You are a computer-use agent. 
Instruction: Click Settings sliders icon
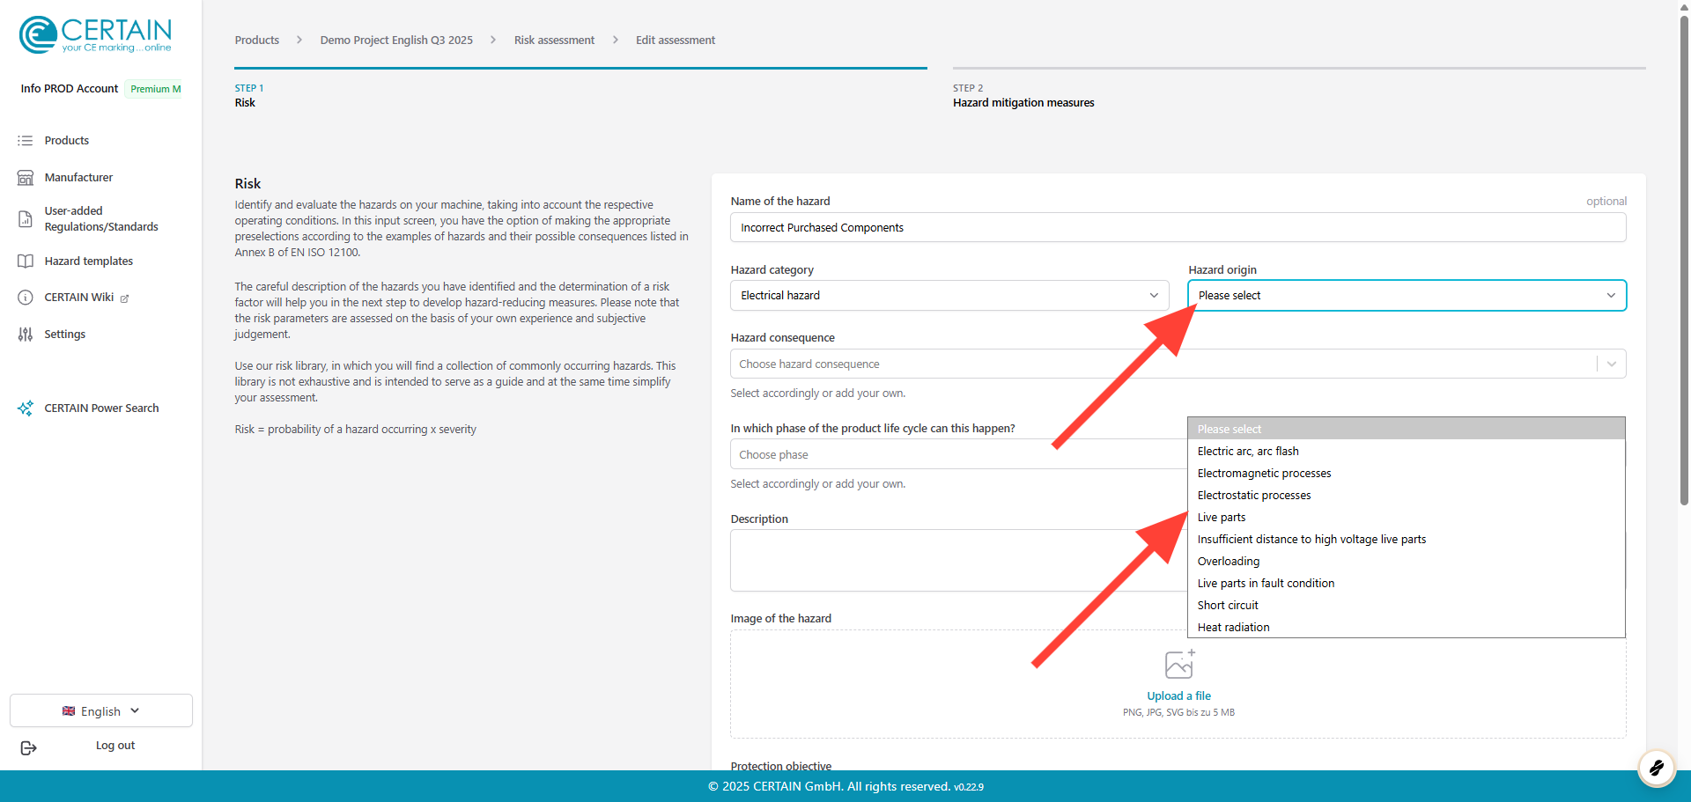26,335
